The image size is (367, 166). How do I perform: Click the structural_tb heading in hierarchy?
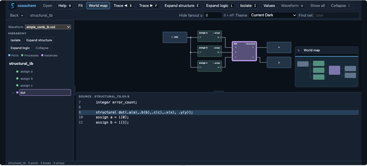[21, 64]
